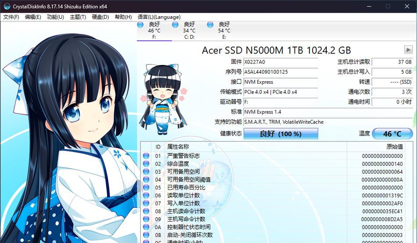
Task: Select the 可用备用空间阈值 attribute name
Action: pyautogui.click(x=189, y=179)
